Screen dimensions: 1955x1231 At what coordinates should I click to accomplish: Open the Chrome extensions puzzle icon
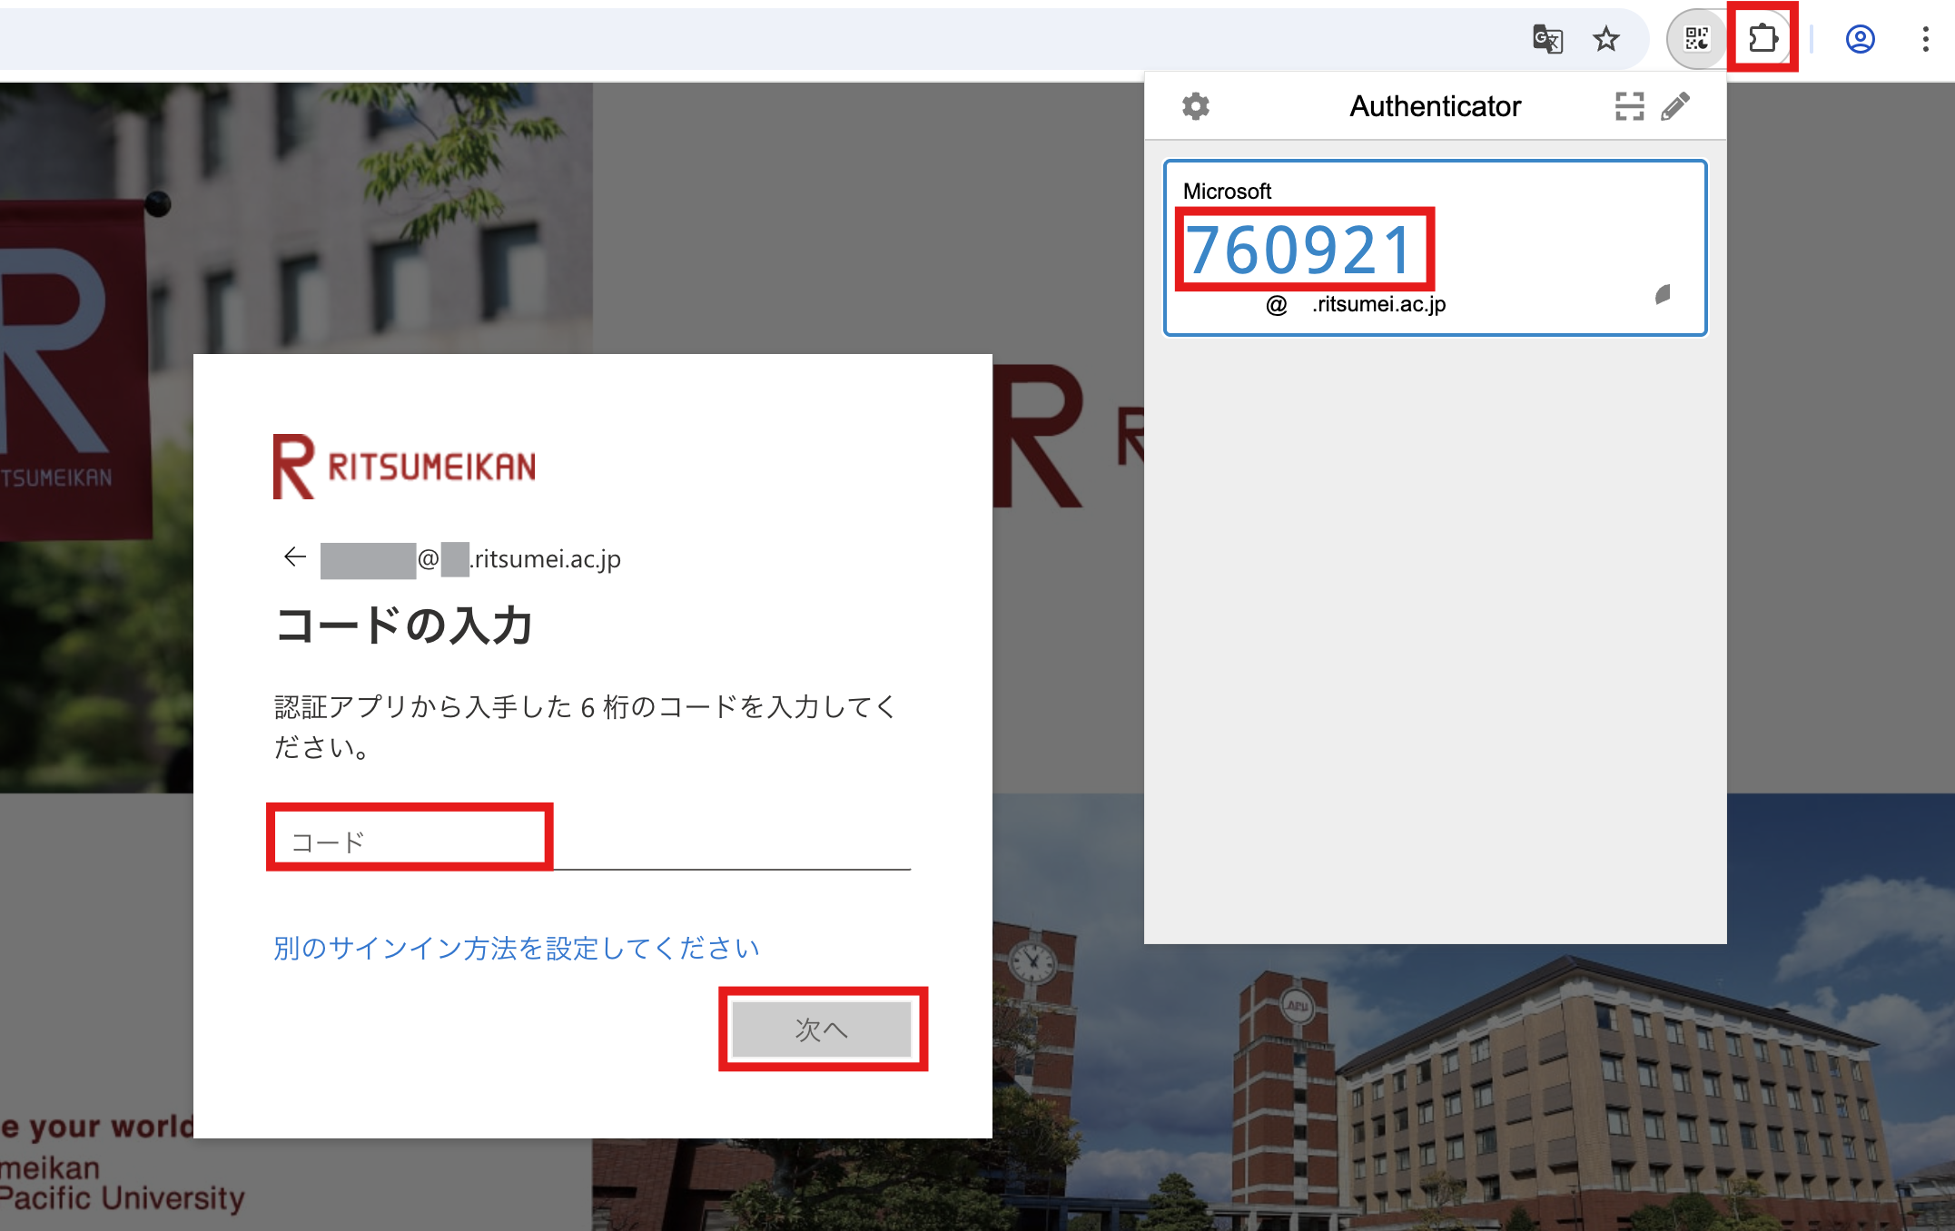1762,38
